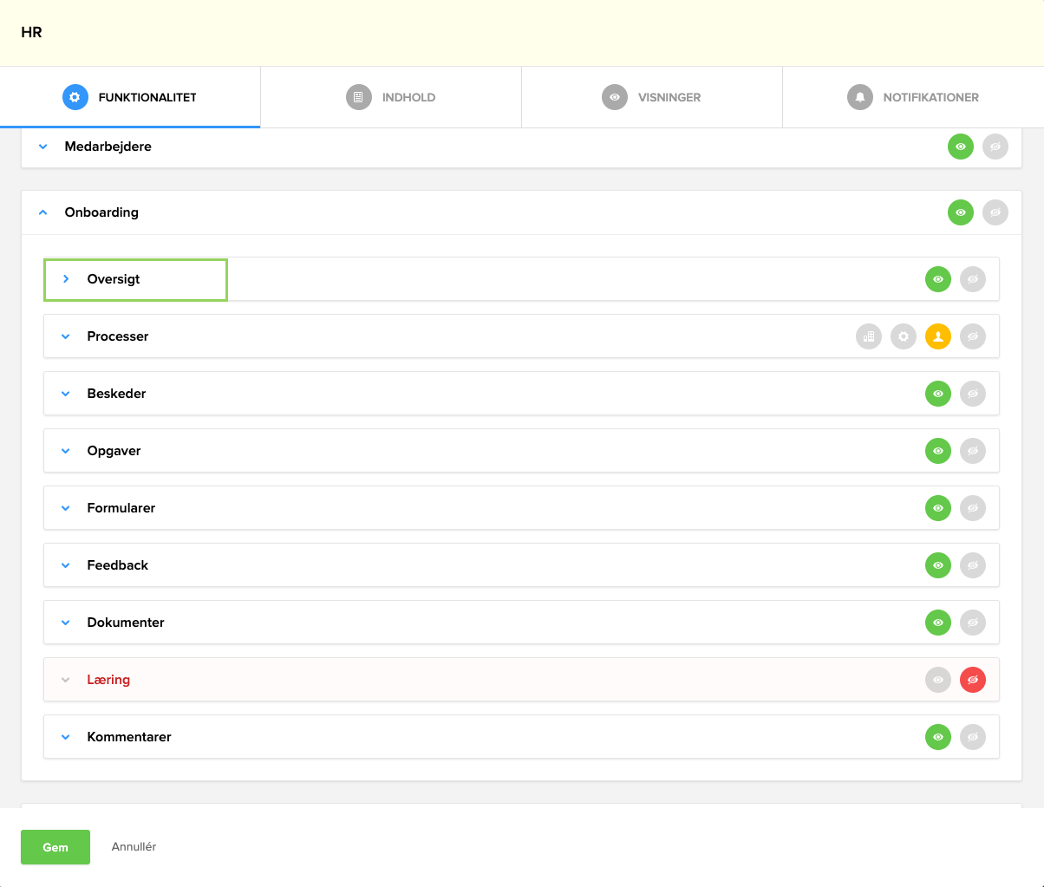
Task: Click the Gem button
Action: tap(55, 847)
